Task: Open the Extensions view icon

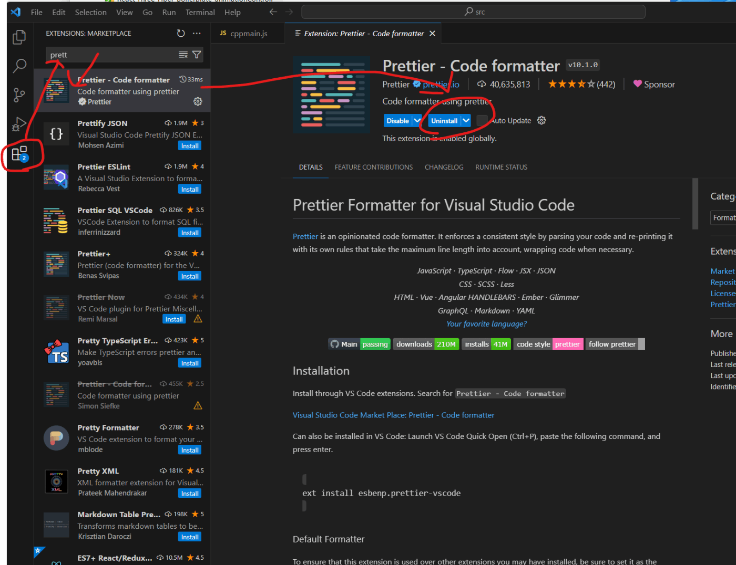Action: click(19, 154)
